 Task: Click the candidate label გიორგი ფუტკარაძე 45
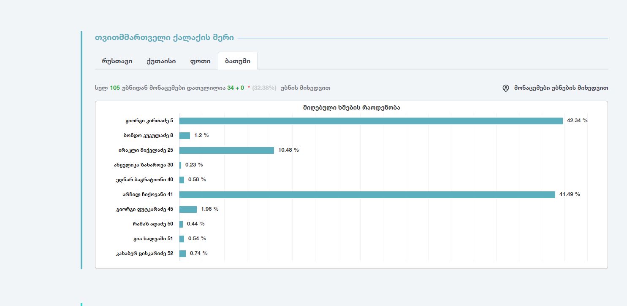click(145, 209)
